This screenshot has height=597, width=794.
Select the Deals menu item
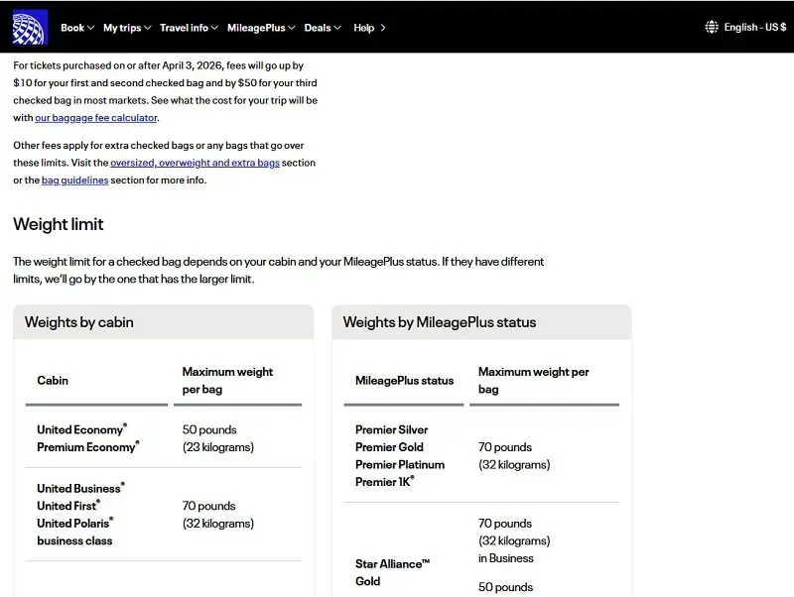(x=318, y=28)
